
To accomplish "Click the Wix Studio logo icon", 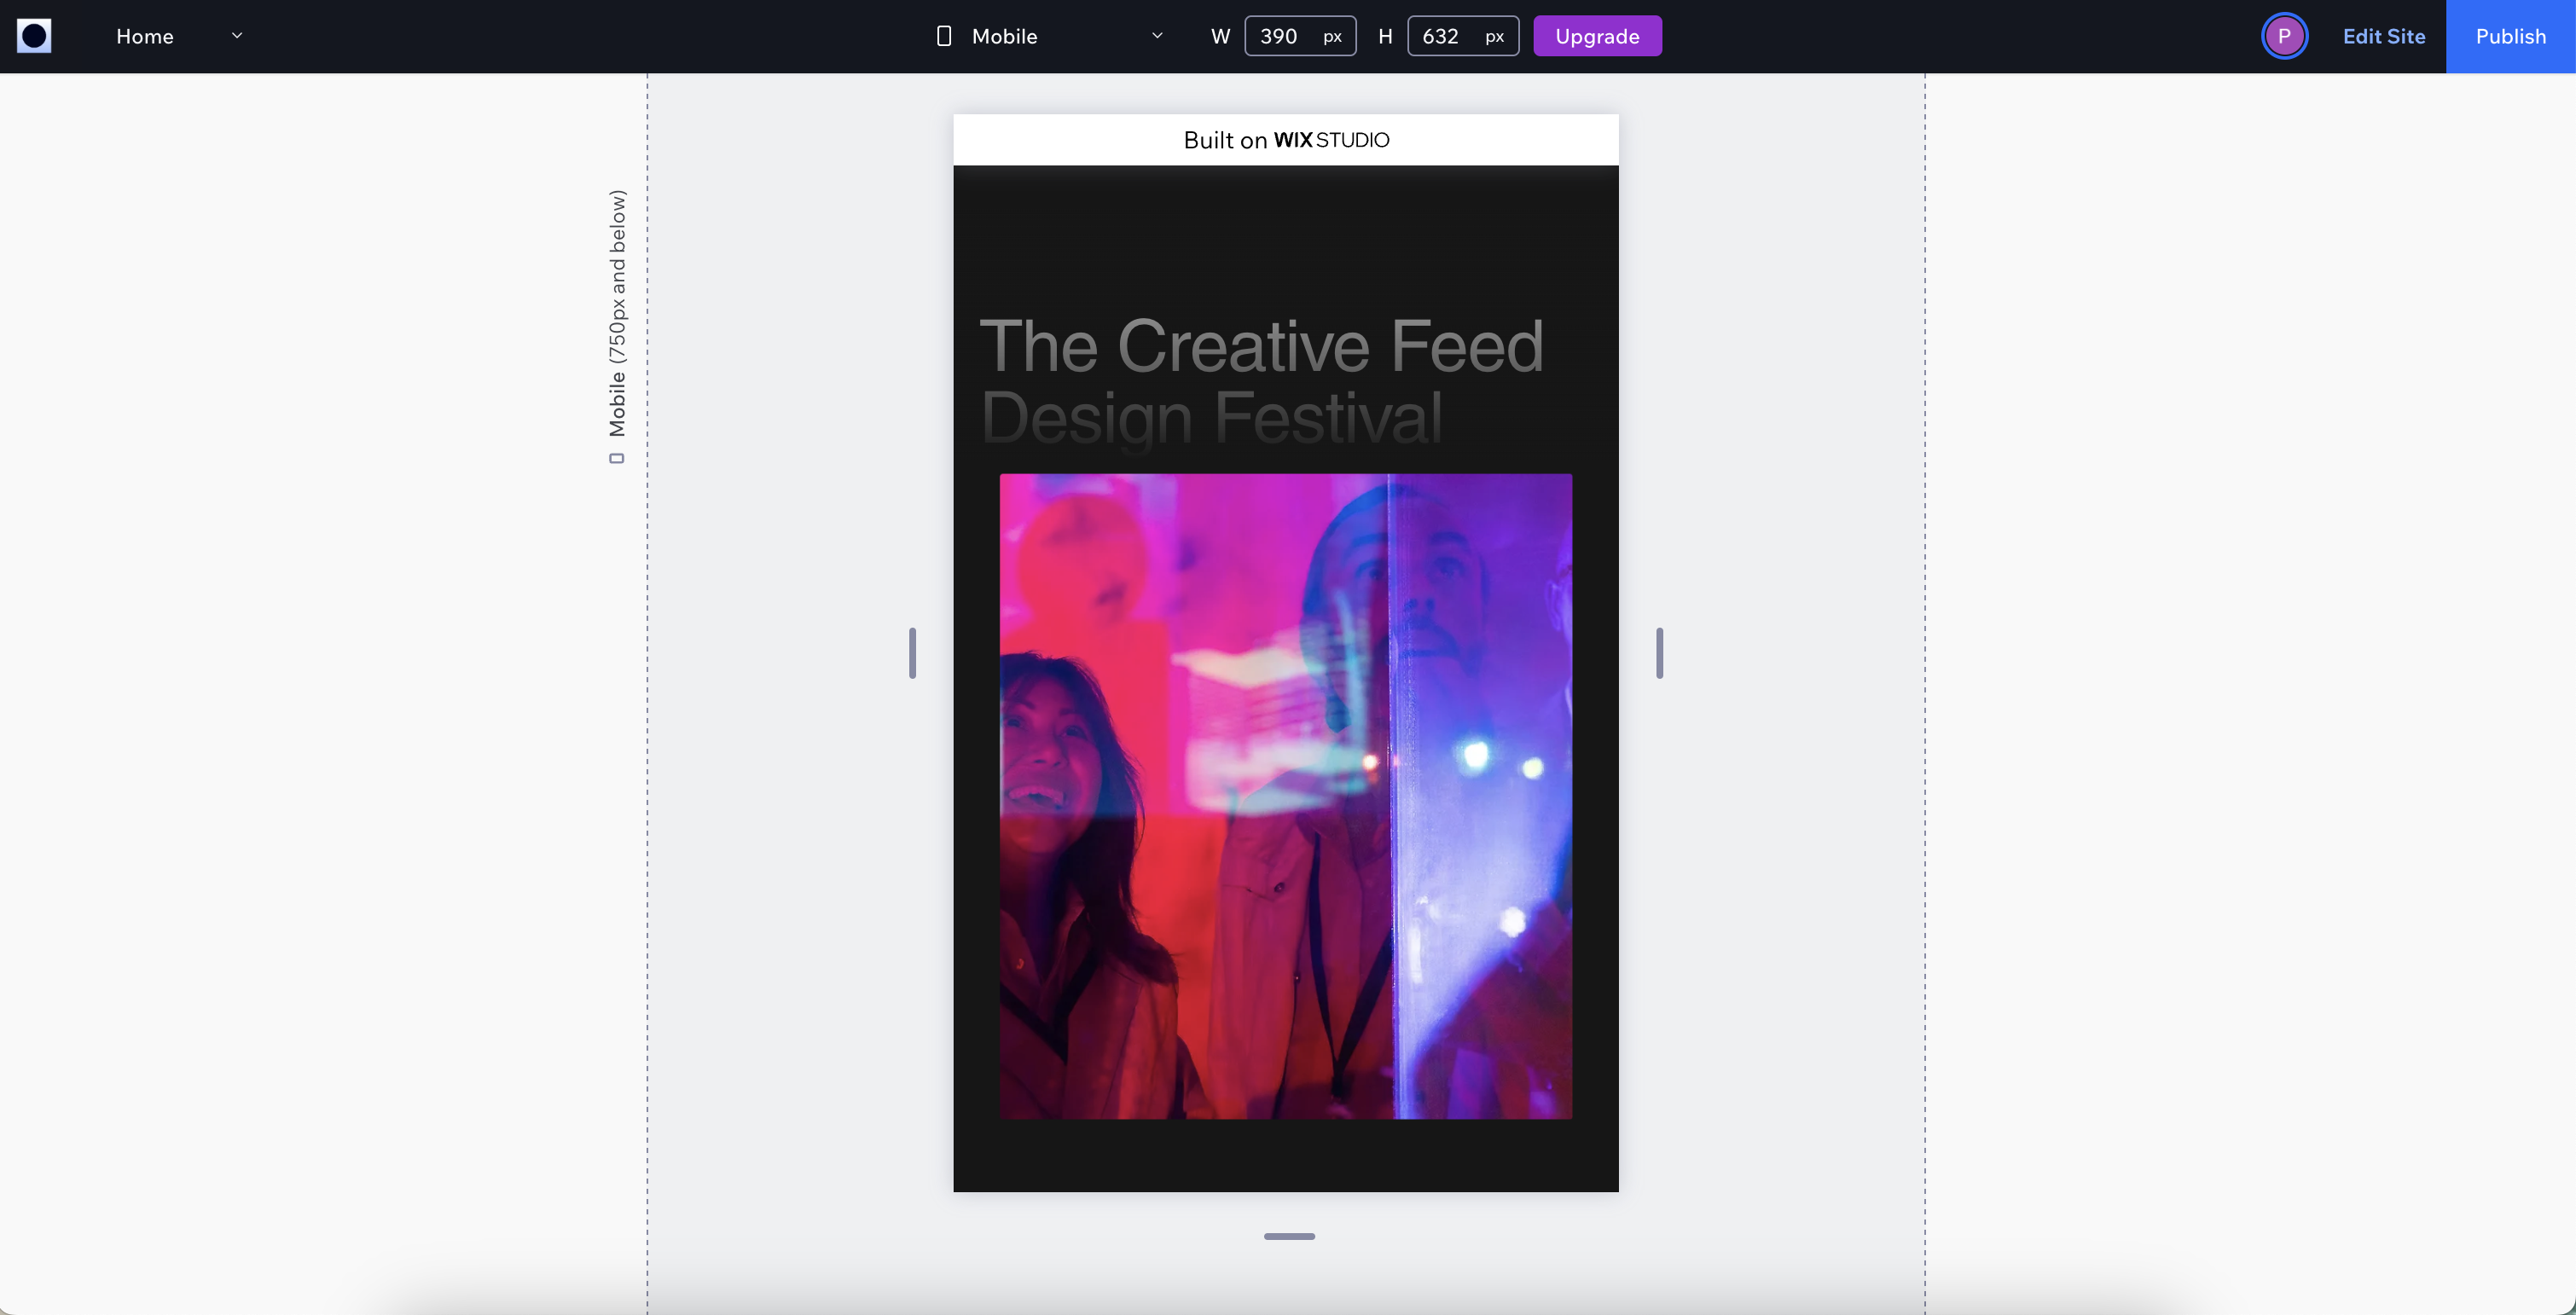I will click(33, 35).
